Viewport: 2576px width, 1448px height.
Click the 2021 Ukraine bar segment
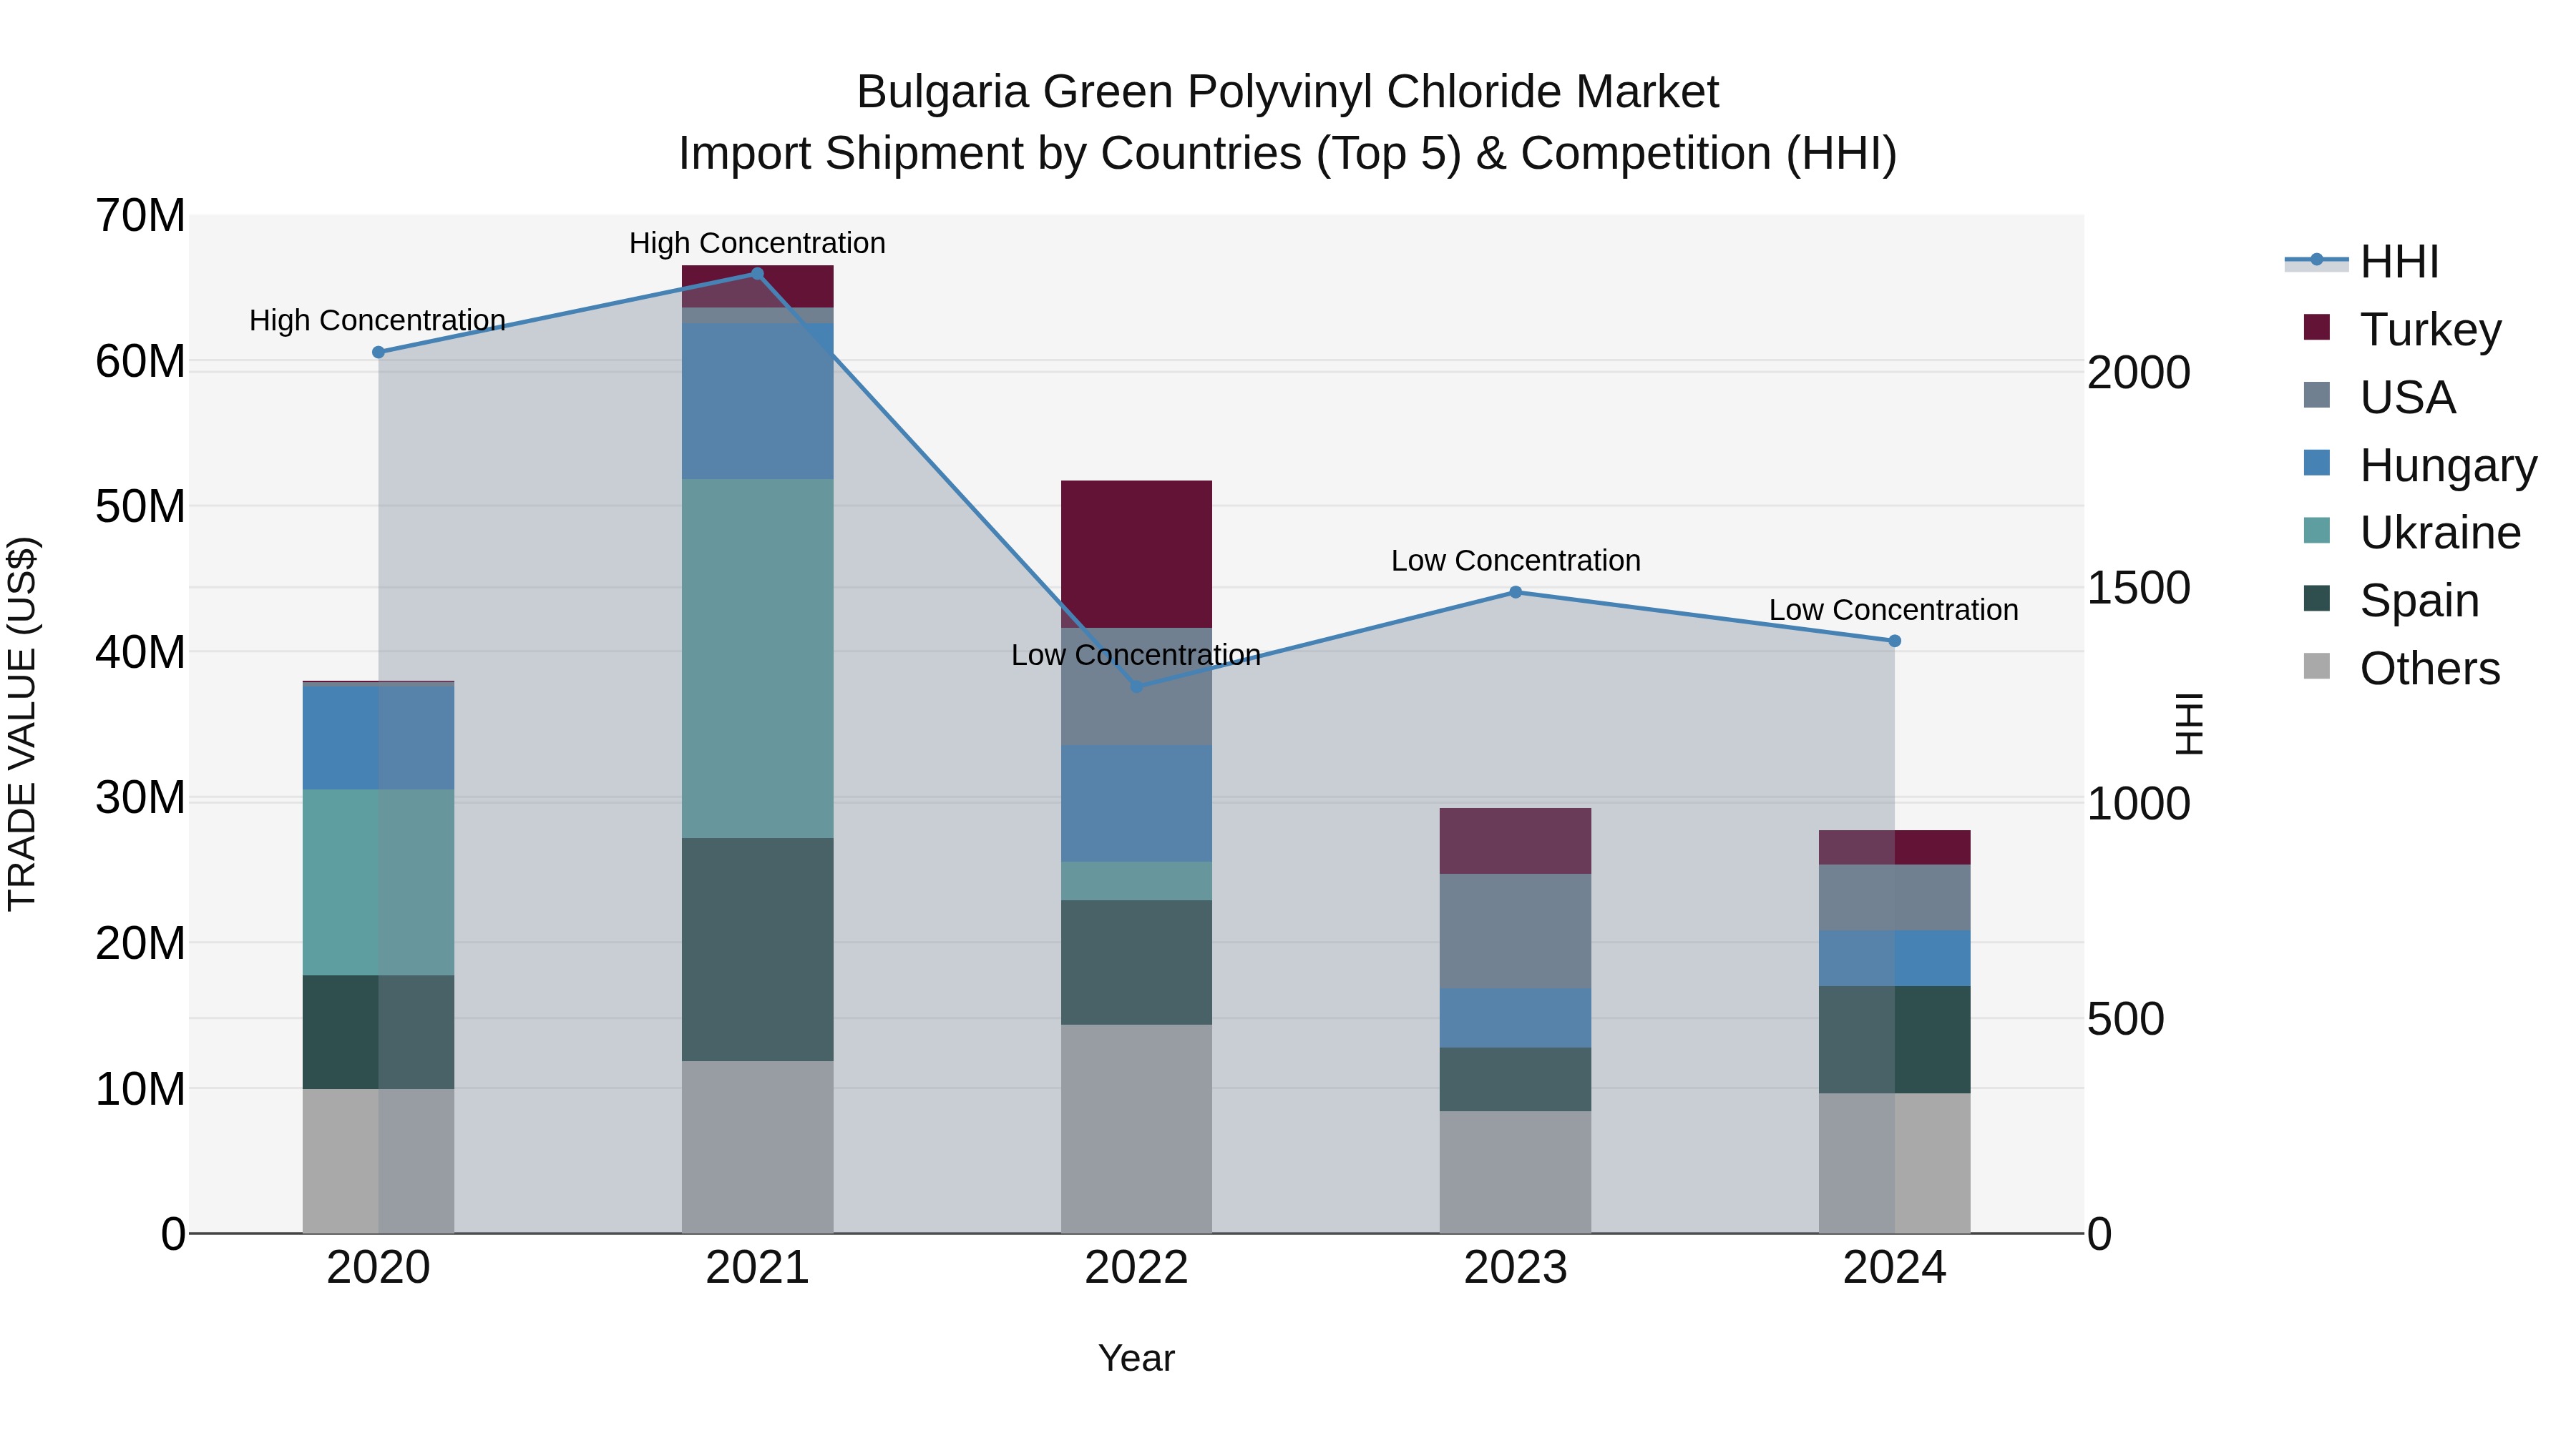click(x=757, y=659)
